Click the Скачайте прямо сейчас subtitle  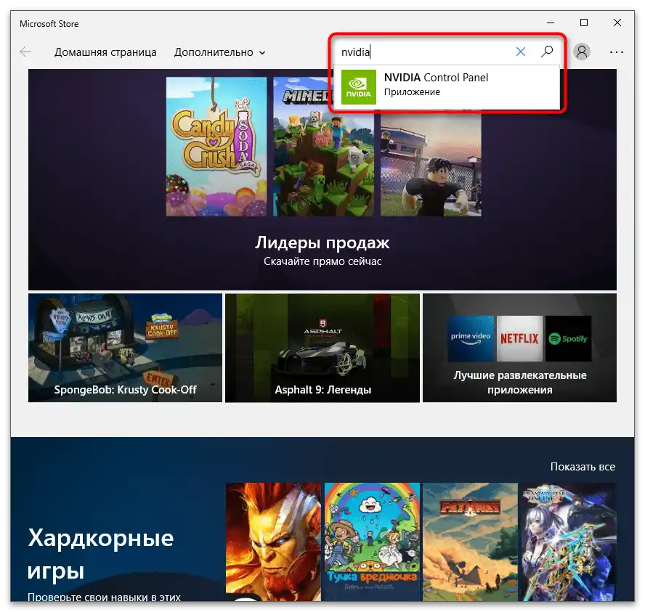(322, 261)
